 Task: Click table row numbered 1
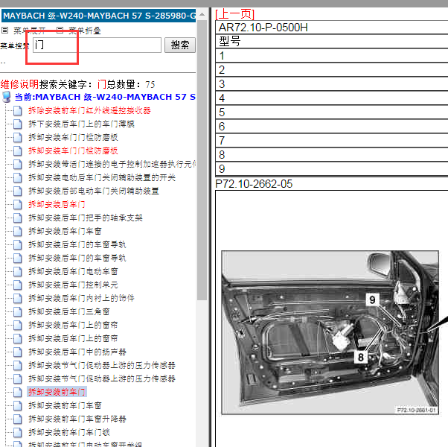pos(331,55)
